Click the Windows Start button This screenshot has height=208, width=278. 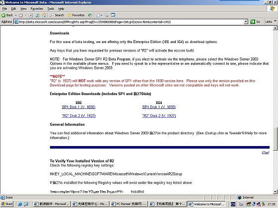point(7,204)
